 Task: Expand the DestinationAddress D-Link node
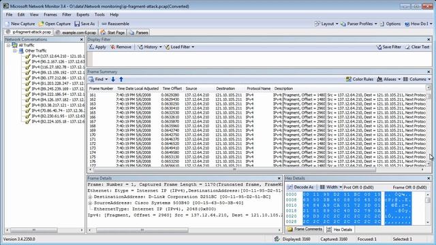point(90,197)
